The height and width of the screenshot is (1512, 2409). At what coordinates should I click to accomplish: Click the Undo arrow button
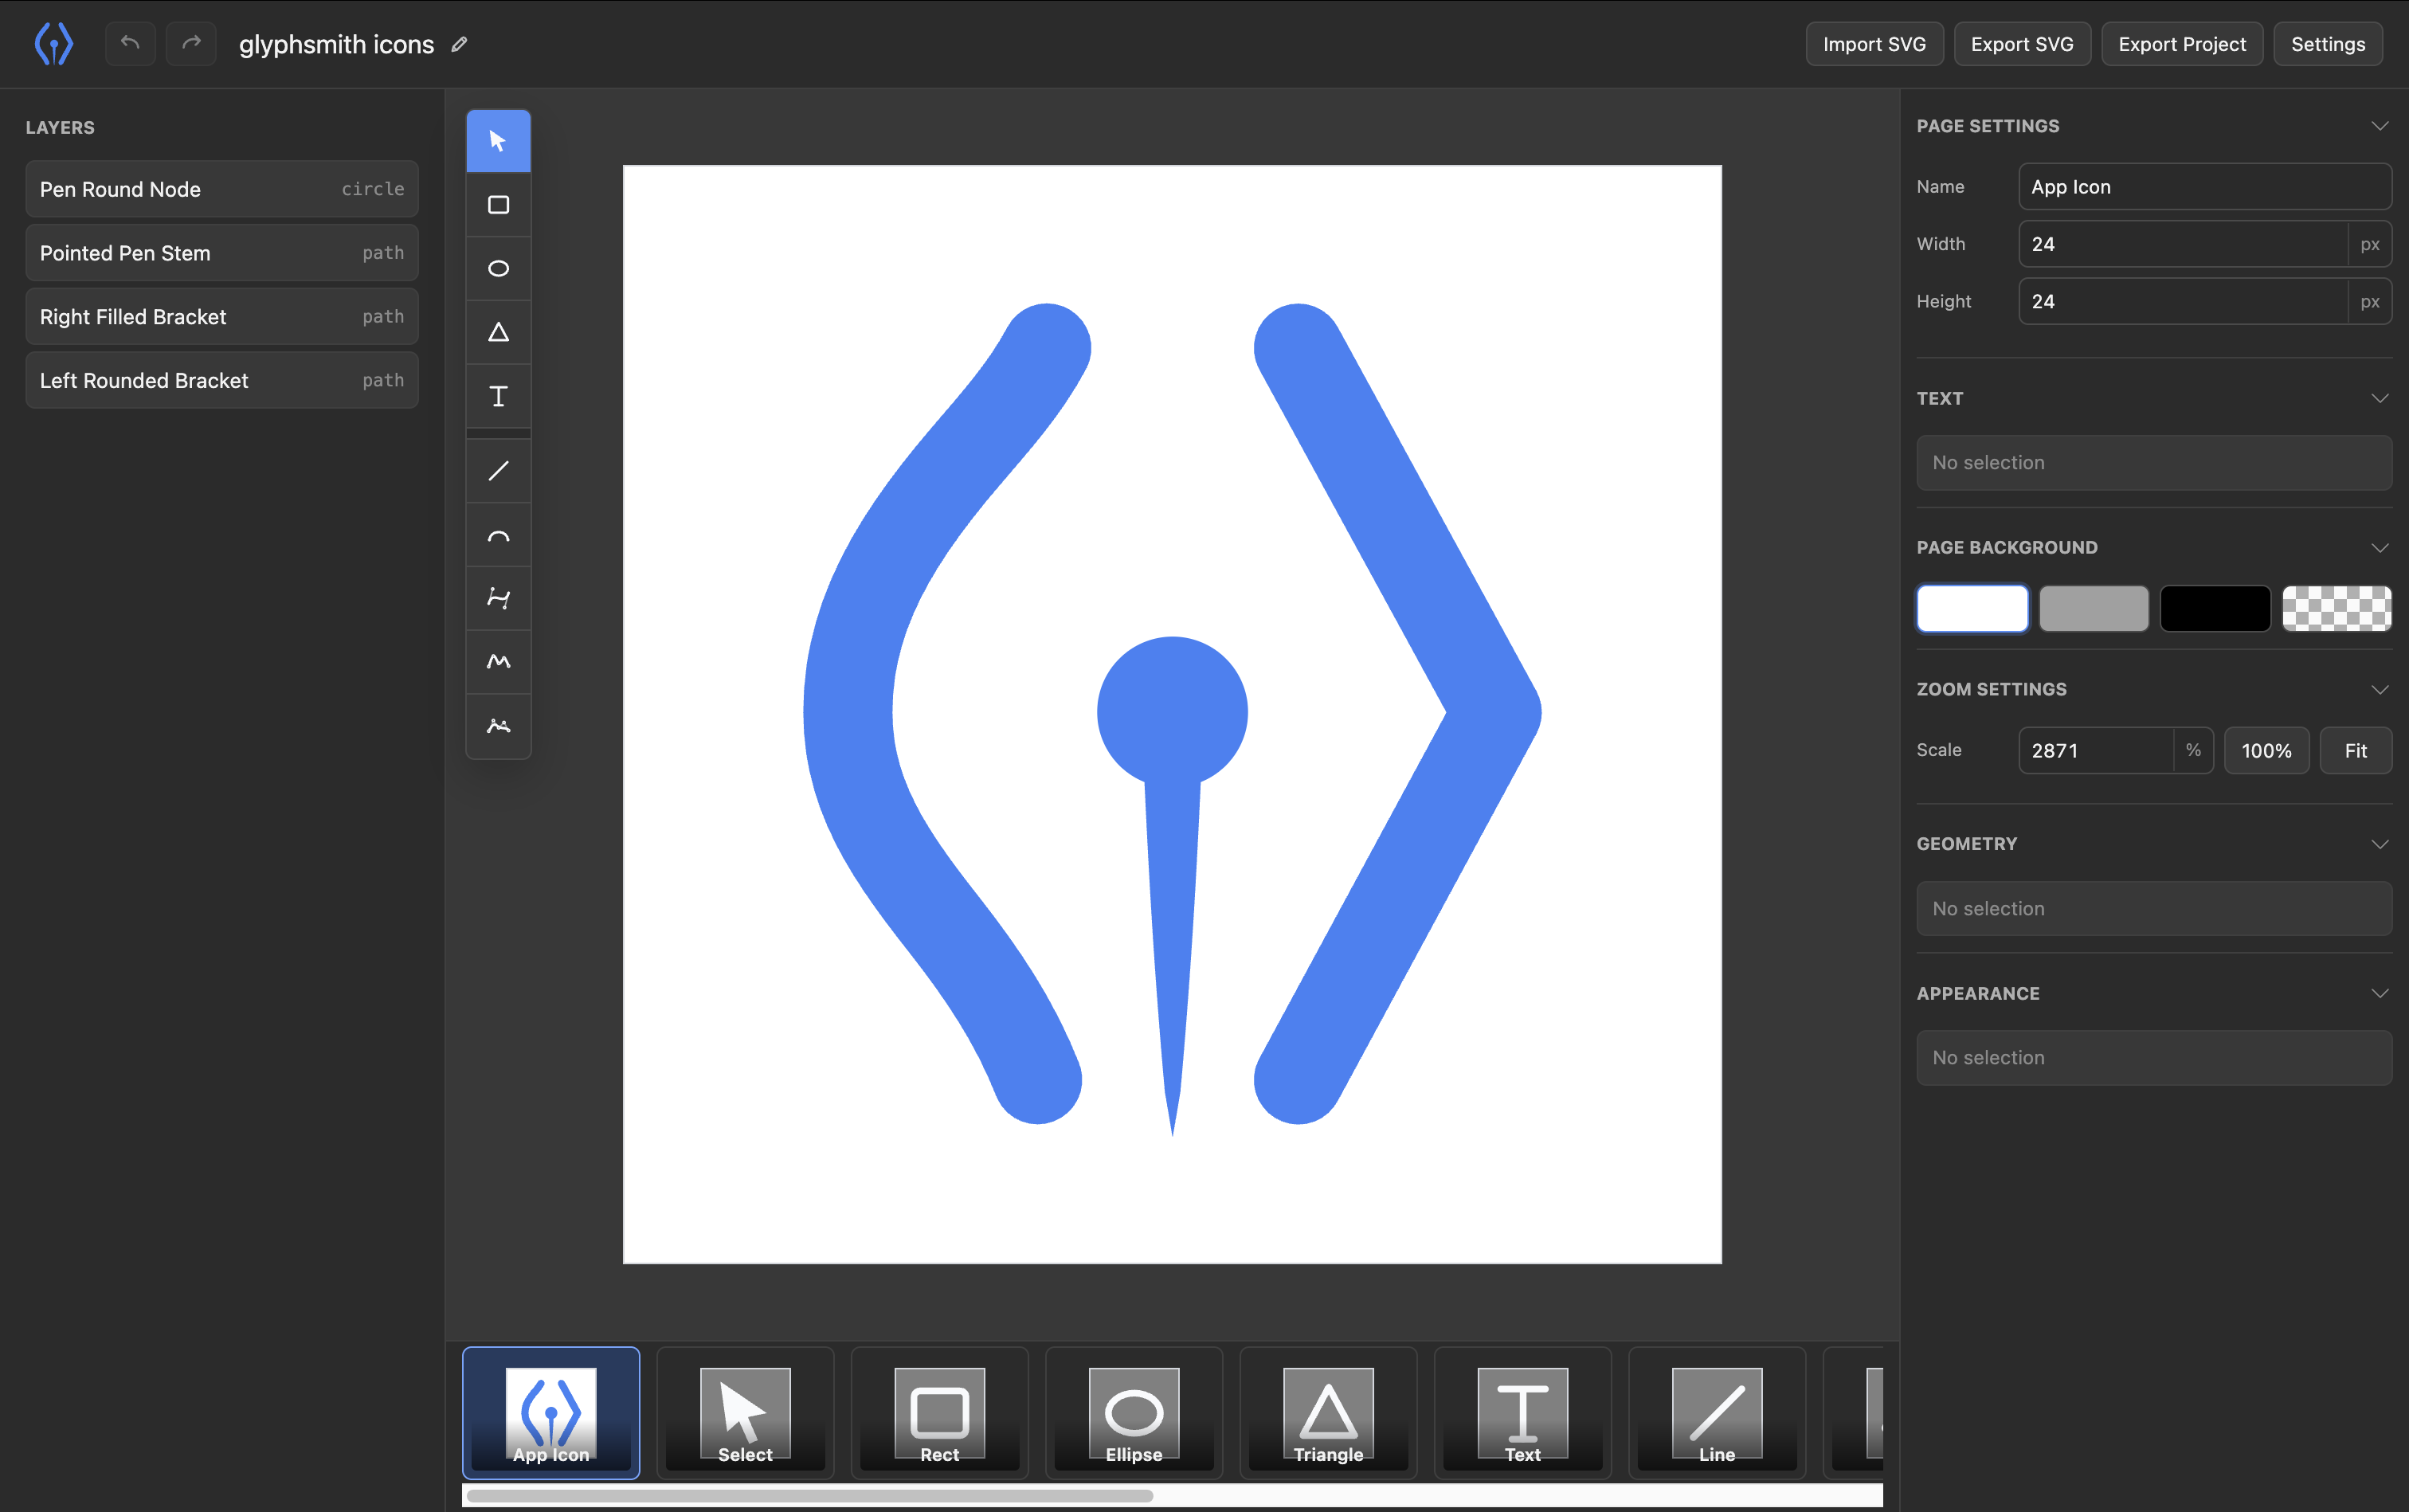pyautogui.click(x=130, y=43)
